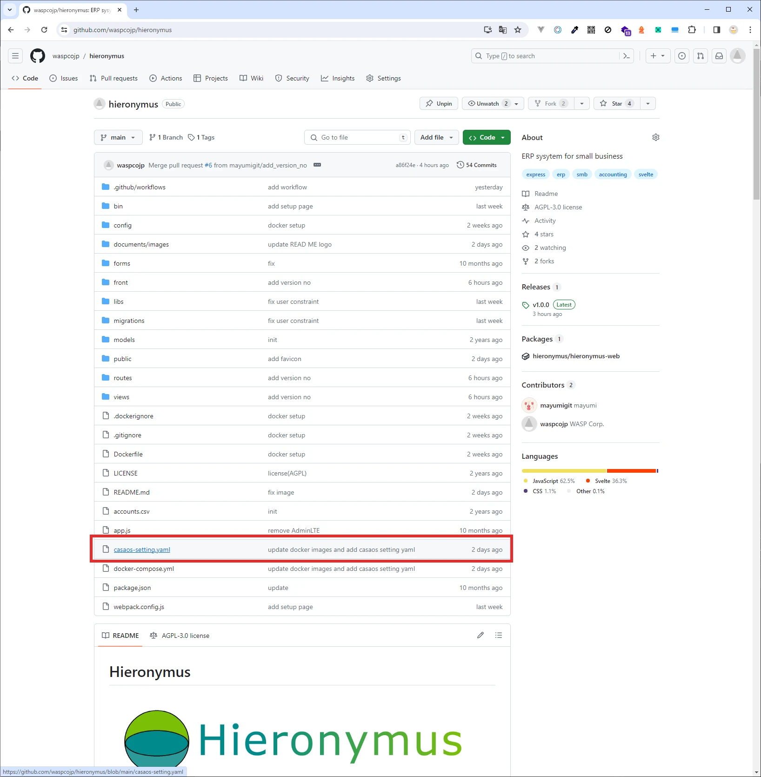Open the Actions tab
Image resolution: width=761 pixels, height=777 pixels.
(166, 78)
